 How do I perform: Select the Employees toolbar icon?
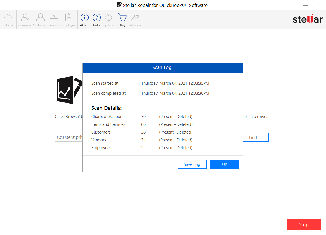69,20
